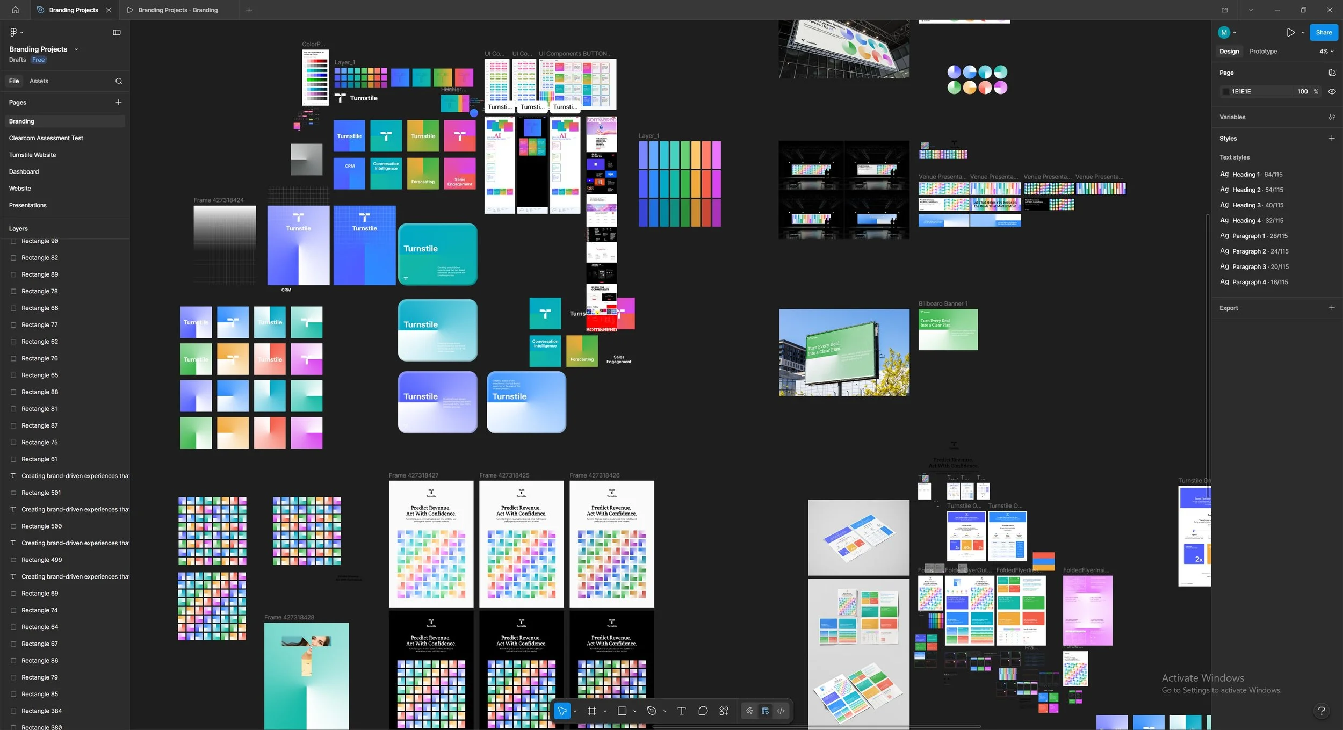Open the Actions components tool

click(724, 711)
